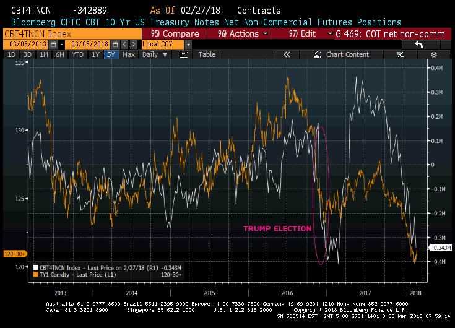The height and width of the screenshot is (328, 455).
Task: Select the 5Y time range tab
Action: 111,54
